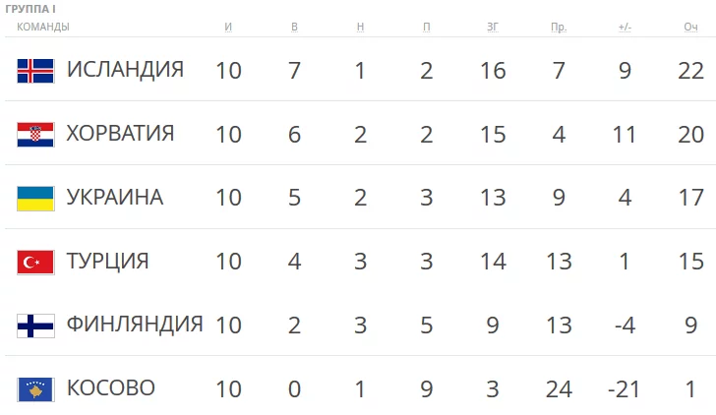716x415 pixels.
Task: Open the ТУРЦИЯ team page
Action: tap(107, 261)
